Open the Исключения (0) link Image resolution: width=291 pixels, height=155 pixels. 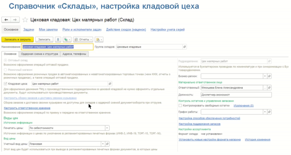point(244,105)
